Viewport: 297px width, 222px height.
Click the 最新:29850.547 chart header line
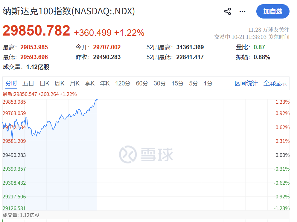(x=39, y=94)
